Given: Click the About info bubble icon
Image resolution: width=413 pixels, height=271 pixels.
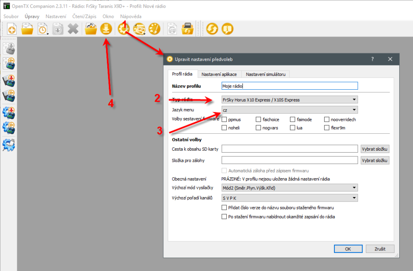Looking at the screenshot, I should (x=227, y=29).
